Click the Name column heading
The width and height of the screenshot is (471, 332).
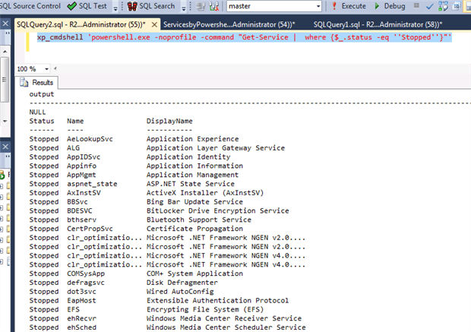click(x=75, y=121)
